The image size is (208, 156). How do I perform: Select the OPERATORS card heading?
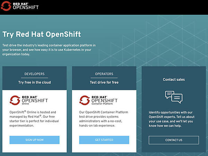point(104,74)
